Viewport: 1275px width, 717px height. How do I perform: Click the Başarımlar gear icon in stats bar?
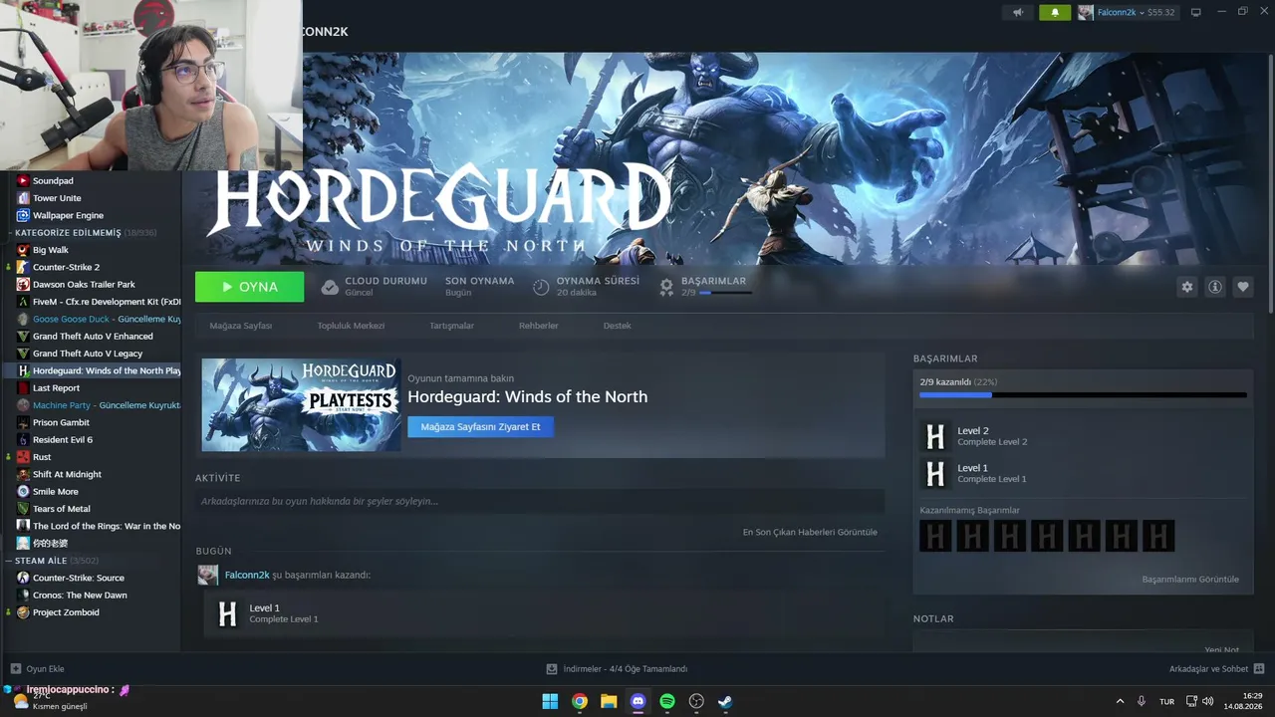tap(667, 287)
